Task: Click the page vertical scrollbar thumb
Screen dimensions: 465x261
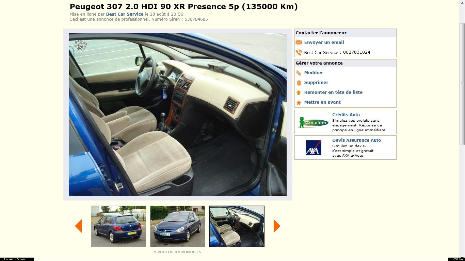Action: point(462,84)
